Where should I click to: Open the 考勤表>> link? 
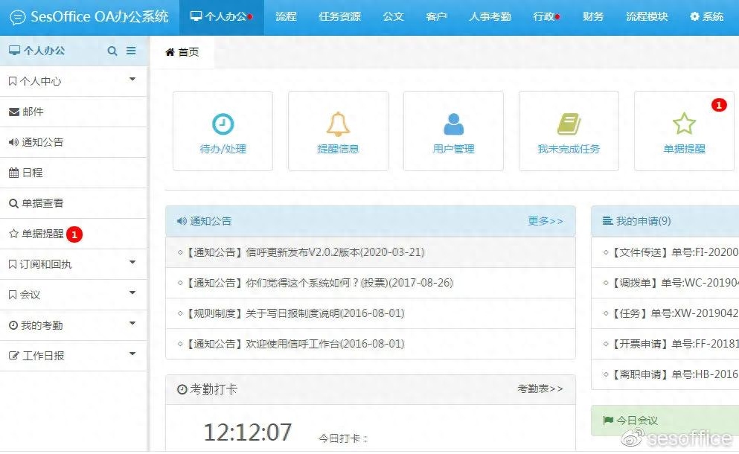click(x=542, y=389)
